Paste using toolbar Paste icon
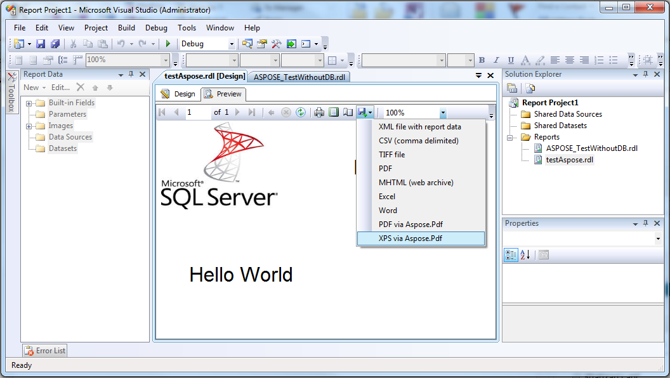 pyautogui.click(x=103, y=44)
